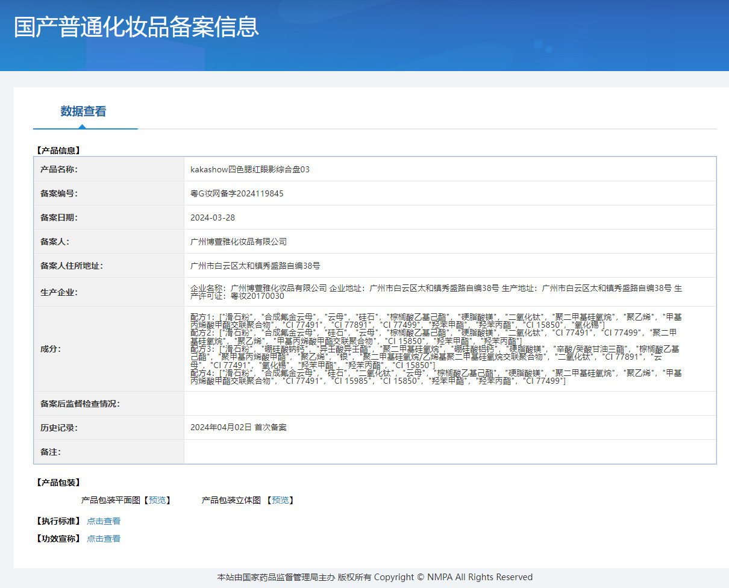Image resolution: width=729 pixels, height=588 pixels.
Task: Click the 备案人住所地址 address value
Action: [x=255, y=266]
